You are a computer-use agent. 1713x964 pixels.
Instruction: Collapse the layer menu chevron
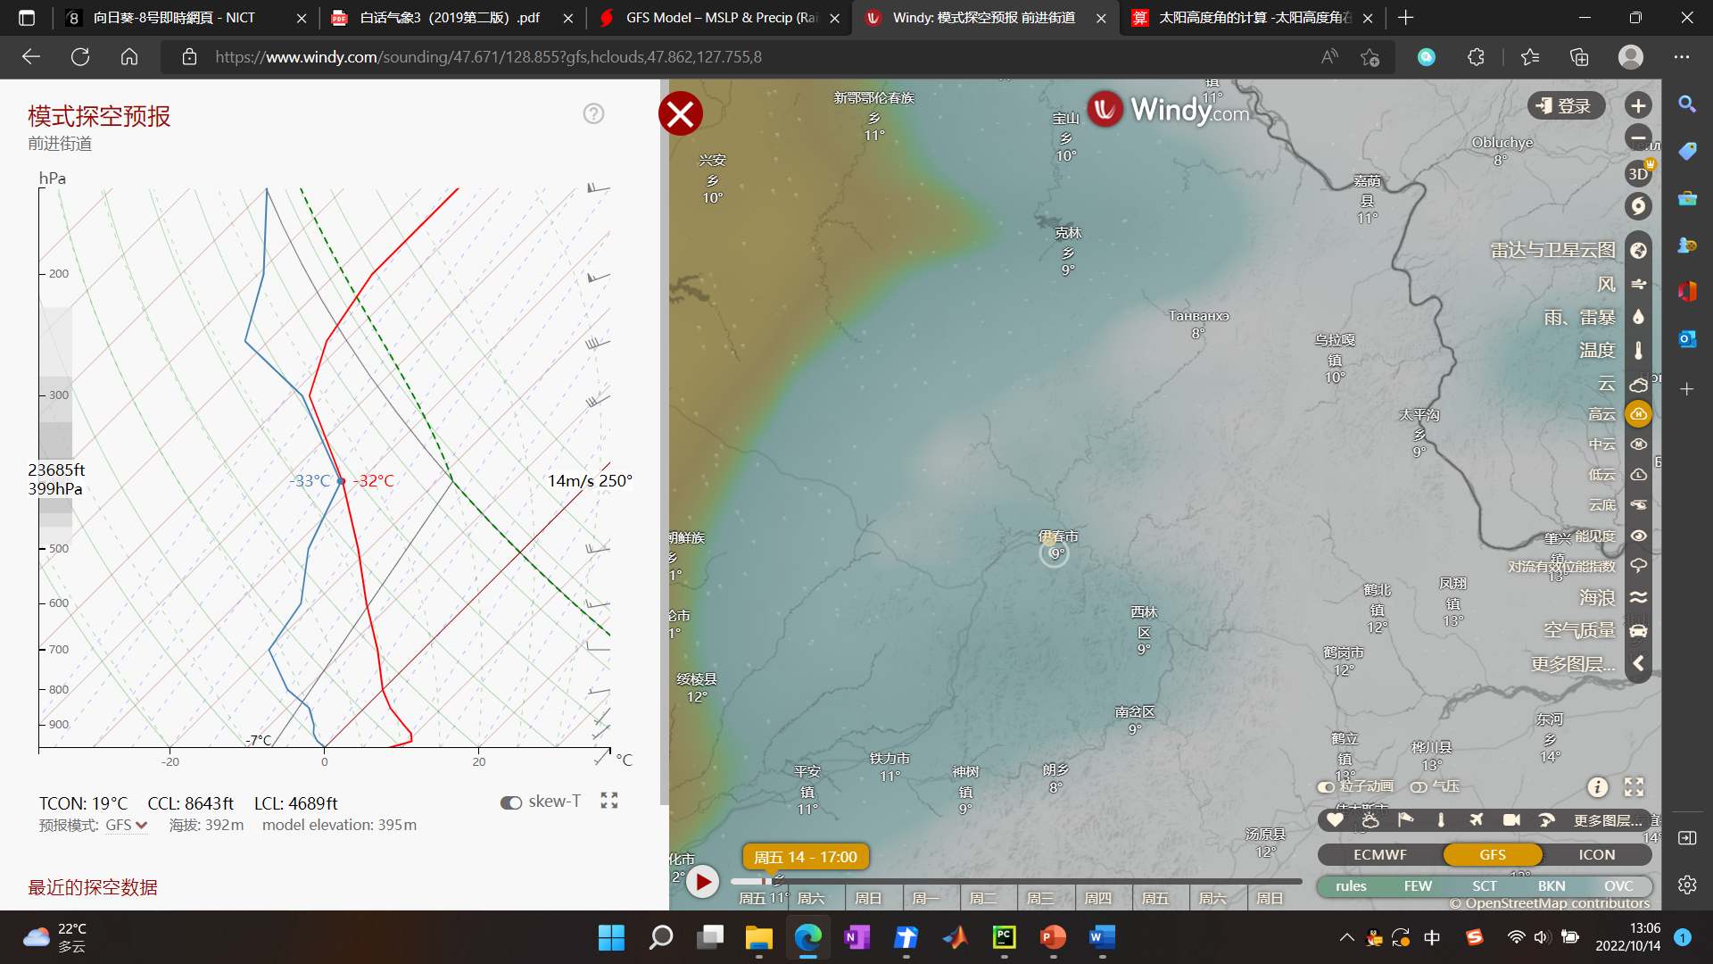[x=1638, y=663]
